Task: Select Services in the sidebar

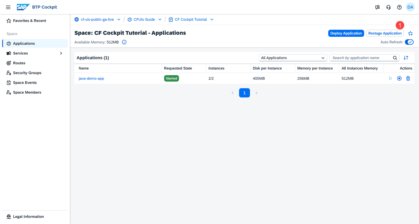Action: click(35, 53)
